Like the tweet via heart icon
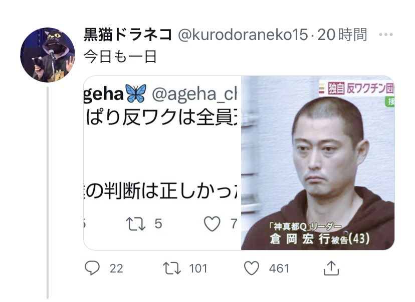The image size is (415, 302). 252,268
